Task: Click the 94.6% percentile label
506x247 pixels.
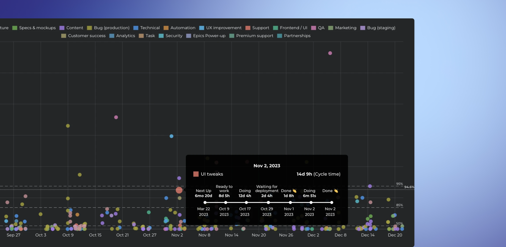Action: click(409, 187)
